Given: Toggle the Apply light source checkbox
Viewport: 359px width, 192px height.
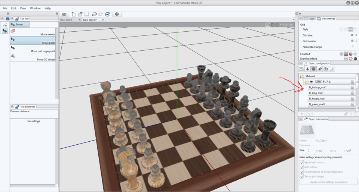Looking at the screenshot, I should [302, 163].
